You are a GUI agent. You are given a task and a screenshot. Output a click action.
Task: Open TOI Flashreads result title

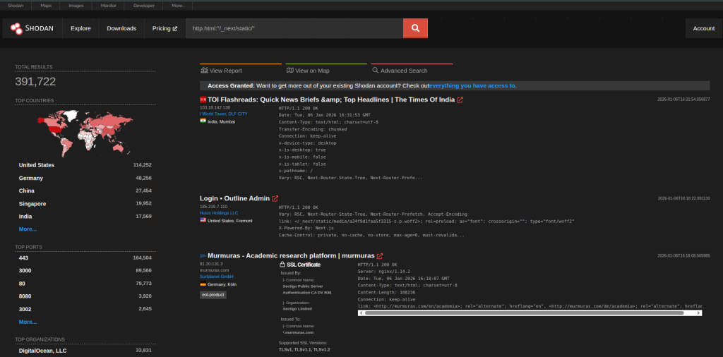click(x=331, y=99)
